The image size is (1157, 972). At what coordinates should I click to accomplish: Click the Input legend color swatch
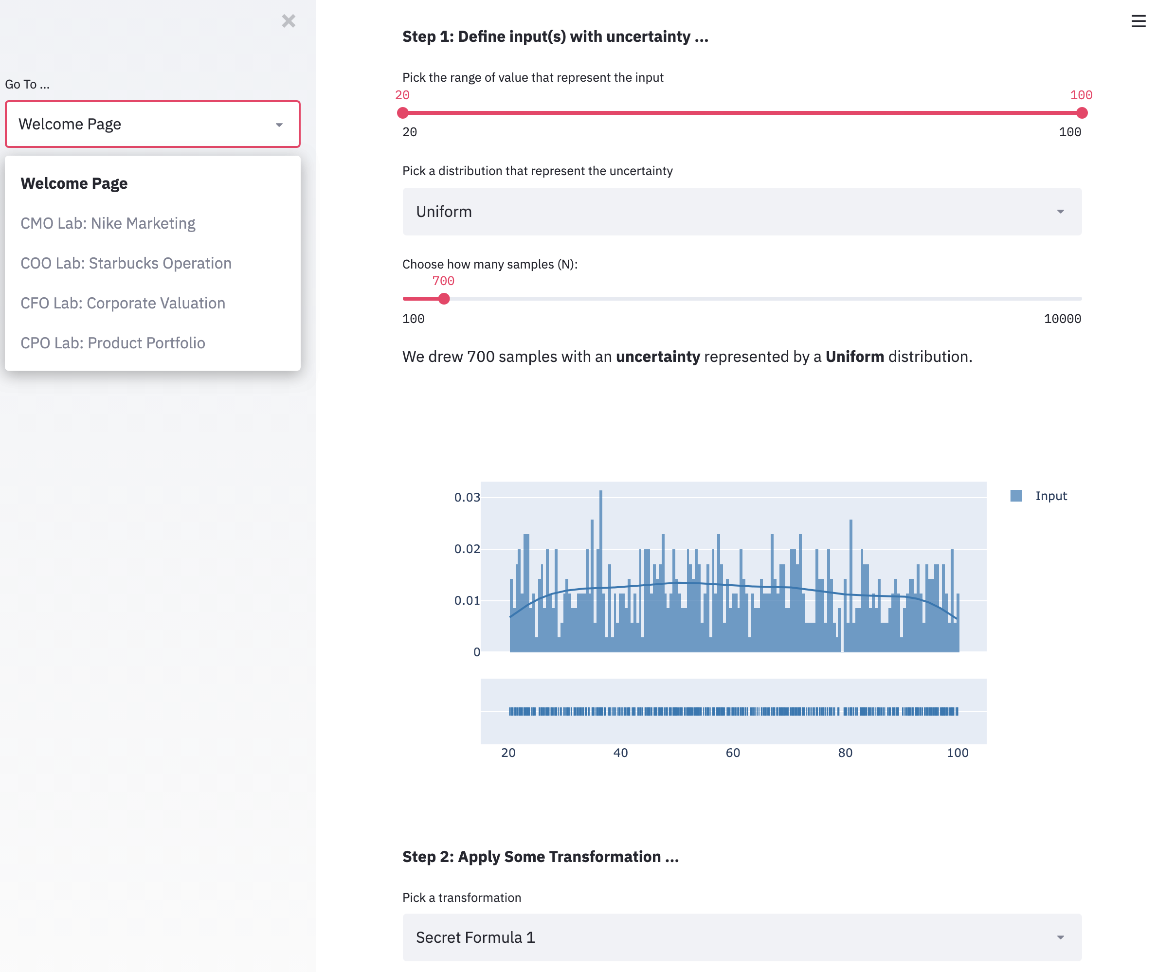click(x=1016, y=496)
